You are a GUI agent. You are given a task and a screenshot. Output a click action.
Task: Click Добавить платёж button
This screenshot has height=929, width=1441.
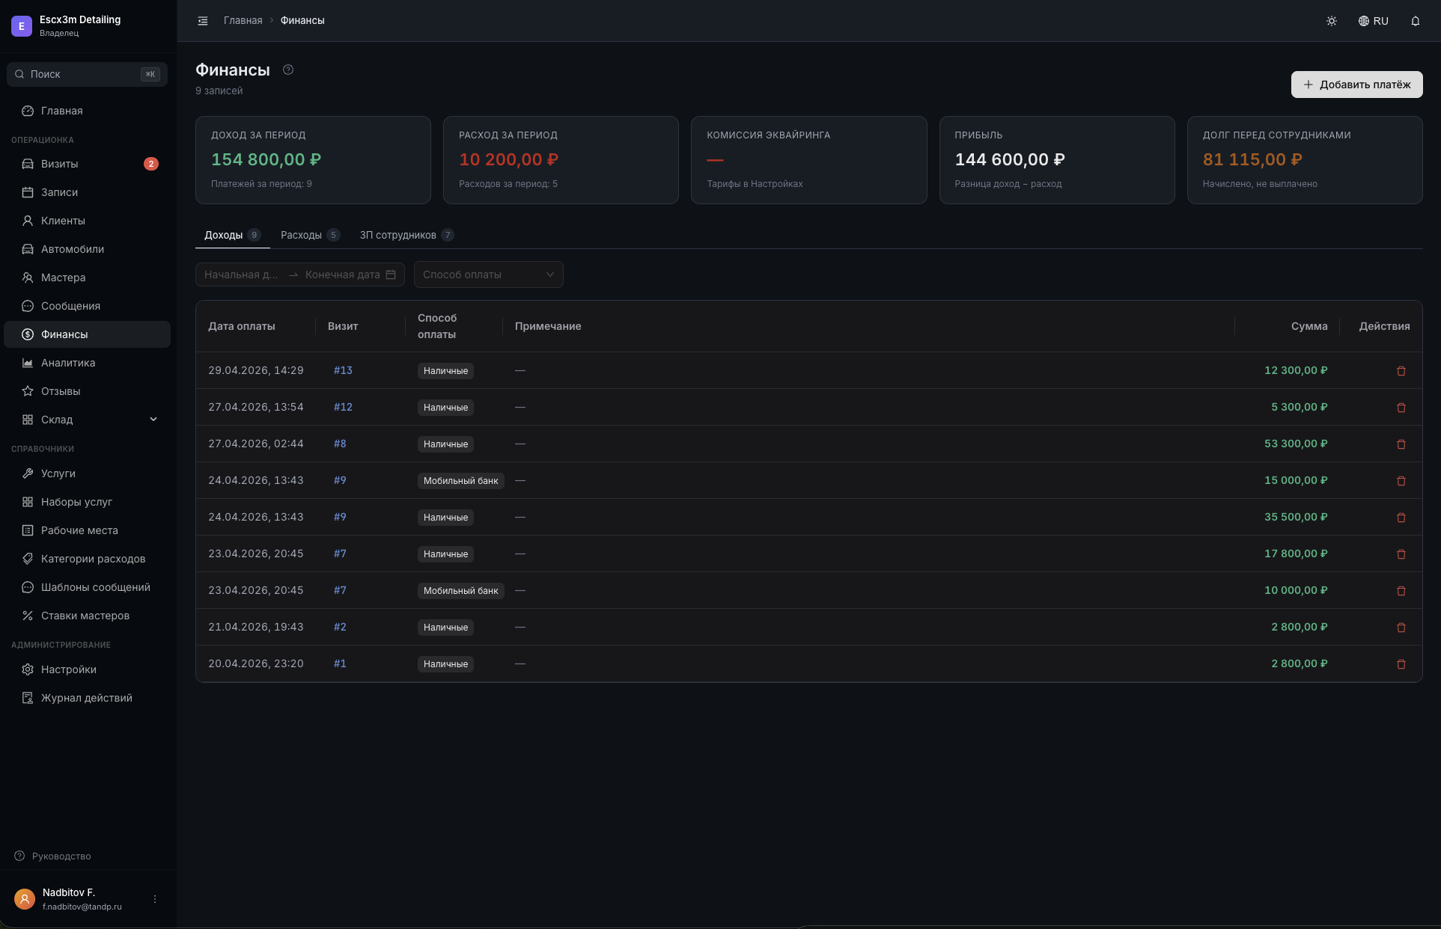coord(1356,85)
